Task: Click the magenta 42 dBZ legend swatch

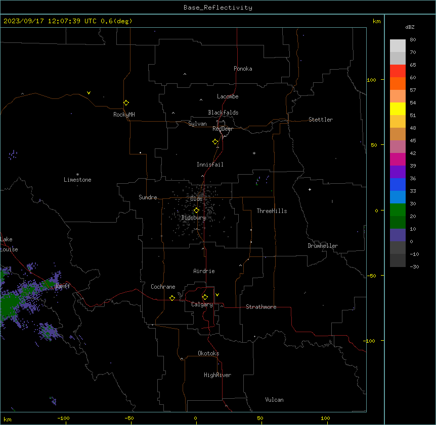Action: click(x=398, y=159)
